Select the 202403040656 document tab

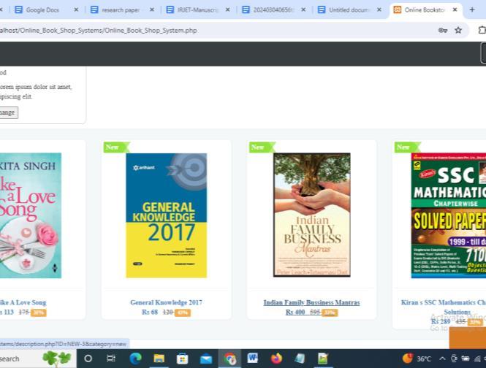(272, 10)
